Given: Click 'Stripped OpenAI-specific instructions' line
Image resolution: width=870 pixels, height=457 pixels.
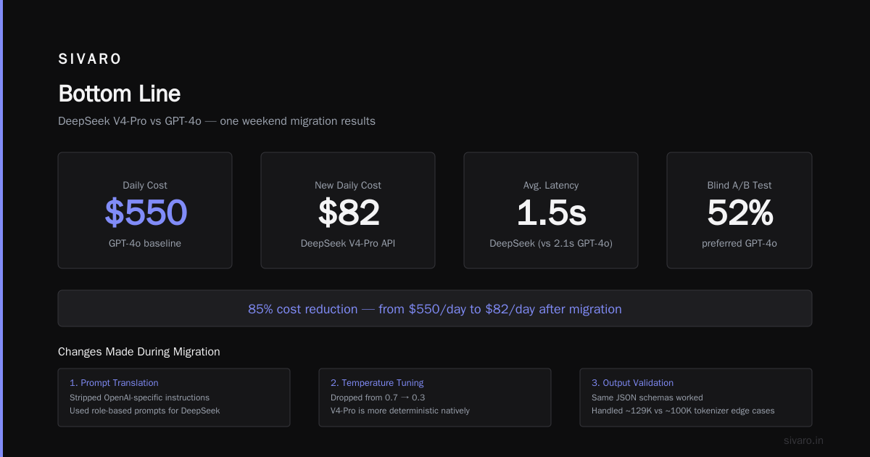Looking at the screenshot, I should [139, 398].
